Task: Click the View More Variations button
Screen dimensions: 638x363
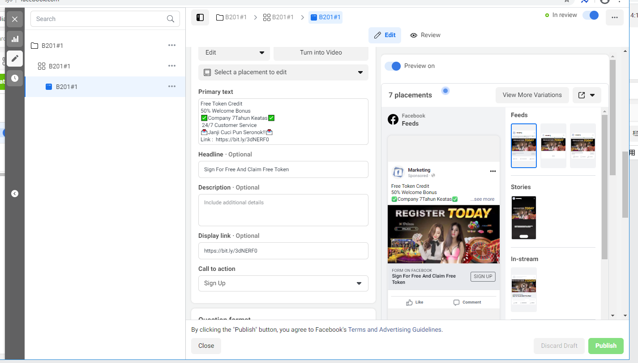Action: point(532,95)
